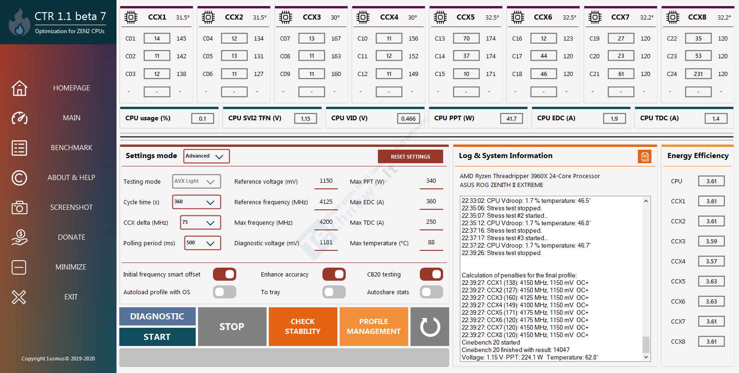Image resolution: width=739 pixels, height=373 pixels.
Task: Copy log using orange clipboard icon
Action: (x=645, y=157)
